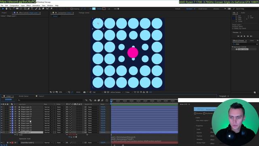Hide Shape Layer 28 with eye toggle

point(2,114)
